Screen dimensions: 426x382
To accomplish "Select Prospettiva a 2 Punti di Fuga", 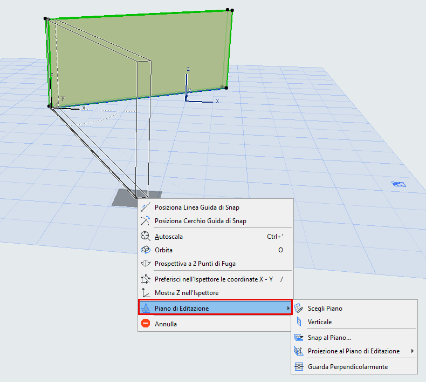I will point(216,264).
